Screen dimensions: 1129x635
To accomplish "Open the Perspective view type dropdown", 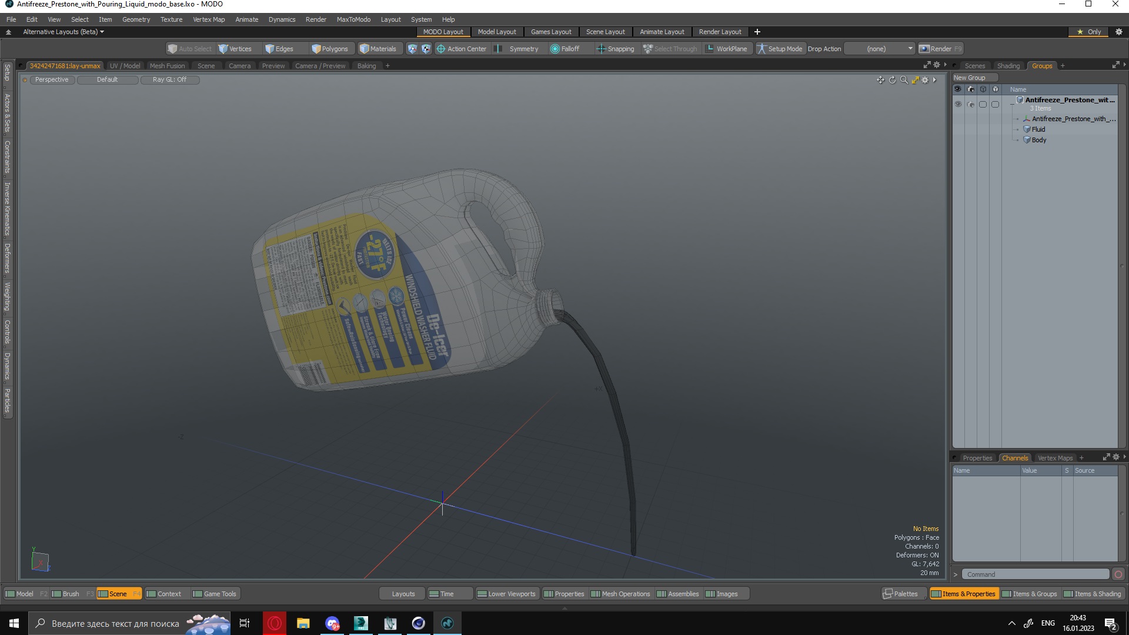I will [52, 80].
